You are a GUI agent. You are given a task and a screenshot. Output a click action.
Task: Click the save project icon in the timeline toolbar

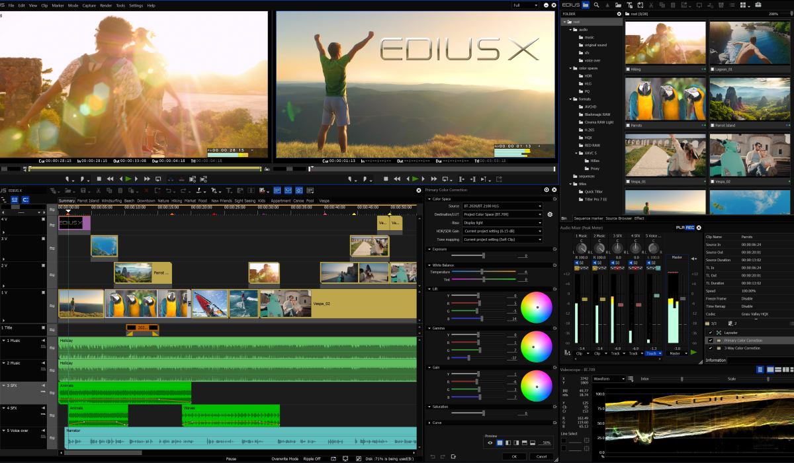[x=83, y=190]
